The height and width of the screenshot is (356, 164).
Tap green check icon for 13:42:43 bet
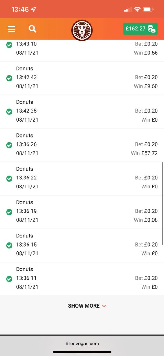click(x=9, y=78)
